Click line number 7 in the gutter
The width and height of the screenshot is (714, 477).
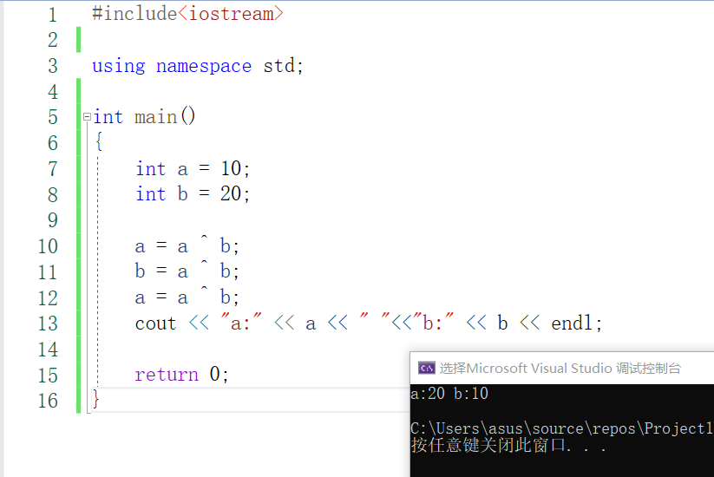pyautogui.click(x=53, y=169)
